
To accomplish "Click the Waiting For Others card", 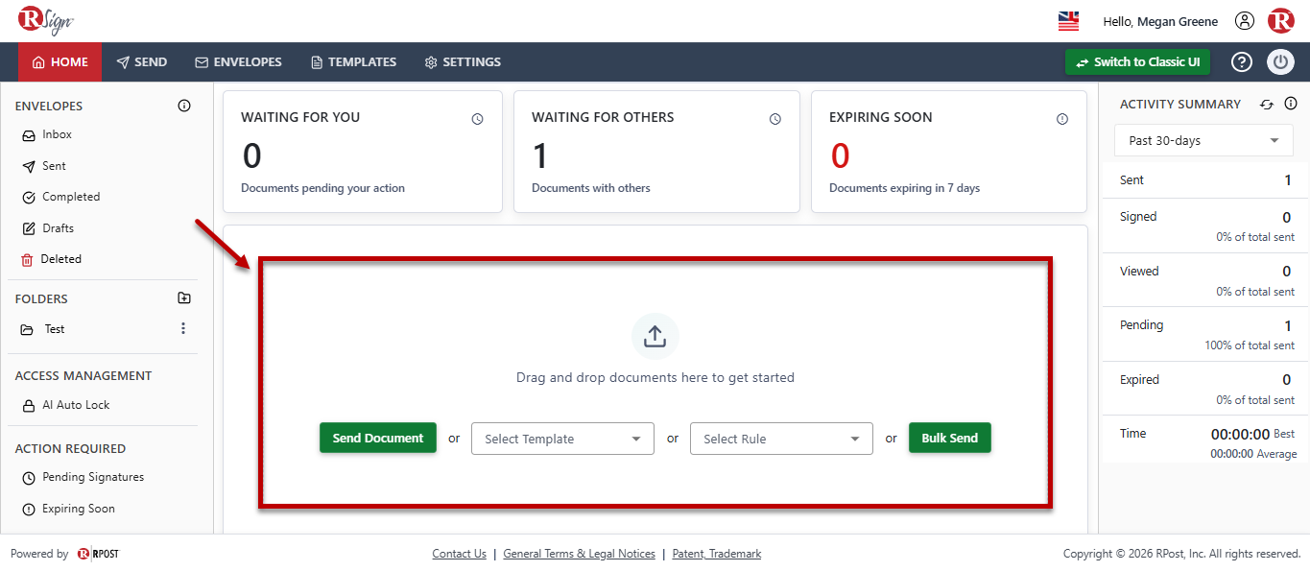I will [x=656, y=152].
